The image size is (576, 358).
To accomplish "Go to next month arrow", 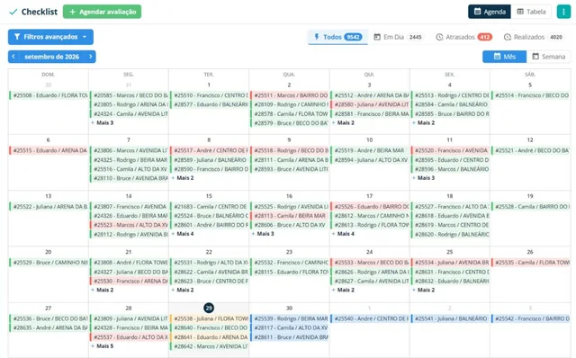I will point(90,57).
